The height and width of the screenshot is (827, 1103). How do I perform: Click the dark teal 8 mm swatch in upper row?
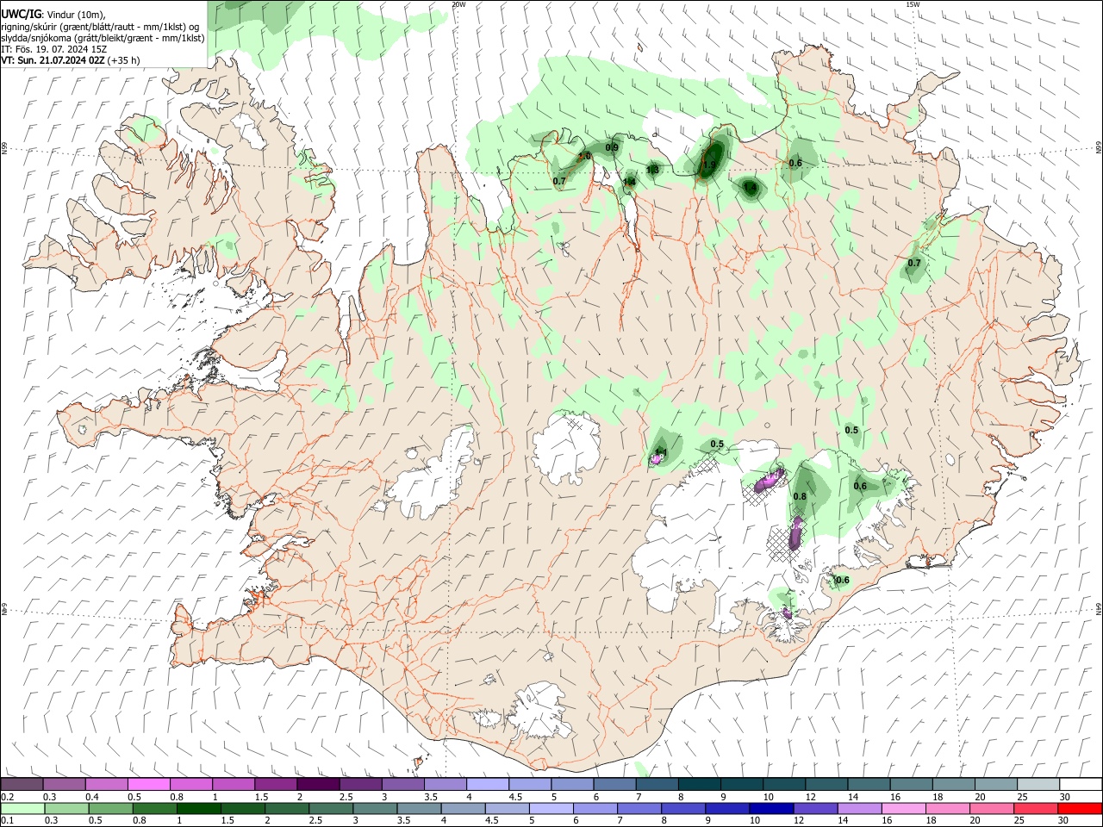click(x=699, y=784)
